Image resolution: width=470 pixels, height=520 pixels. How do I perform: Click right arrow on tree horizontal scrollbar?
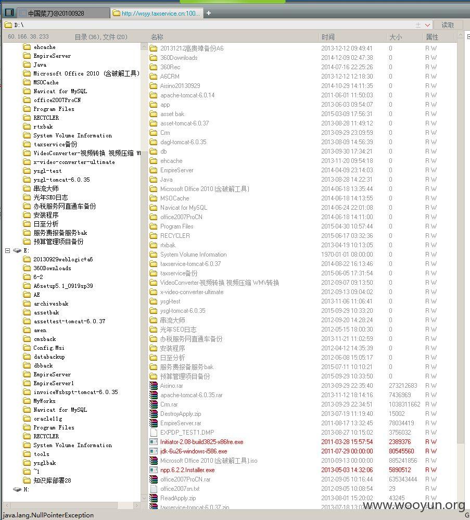[x=136, y=505]
